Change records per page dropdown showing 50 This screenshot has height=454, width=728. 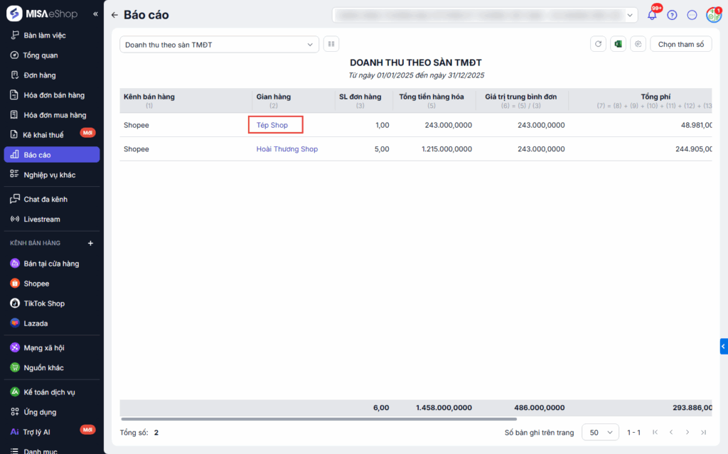(600, 432)
